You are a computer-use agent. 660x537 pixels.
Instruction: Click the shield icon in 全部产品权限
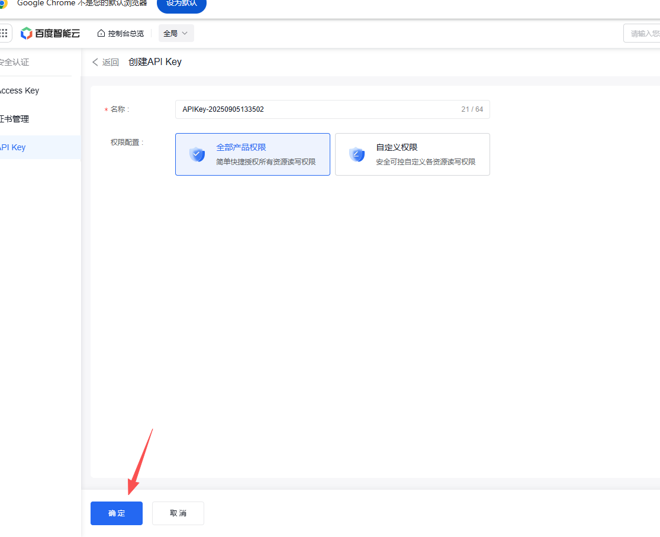[x=197, y=154]
